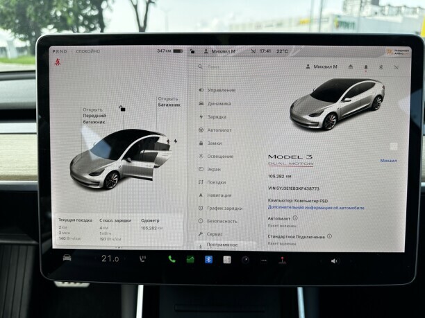The width and height of the screenshot is (425, 318).
Task: Select the Экран menu item
Action: [x=210, y=169]
